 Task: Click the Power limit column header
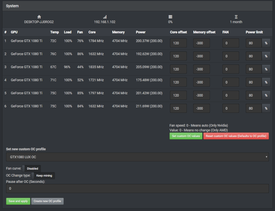(254, 32)
